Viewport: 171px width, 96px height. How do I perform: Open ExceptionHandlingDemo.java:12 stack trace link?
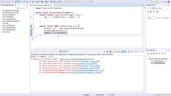coord(88,70)
